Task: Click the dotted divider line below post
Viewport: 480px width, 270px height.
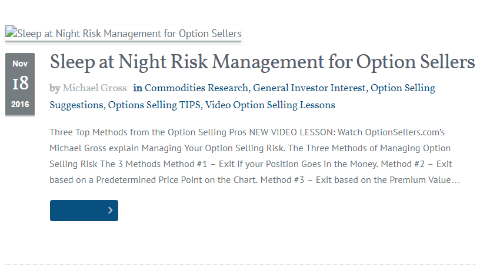Action: tap(241, 264)
